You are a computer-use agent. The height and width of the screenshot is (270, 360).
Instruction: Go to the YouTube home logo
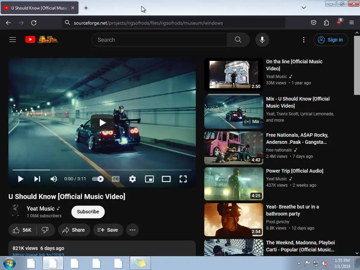(41, 39)
